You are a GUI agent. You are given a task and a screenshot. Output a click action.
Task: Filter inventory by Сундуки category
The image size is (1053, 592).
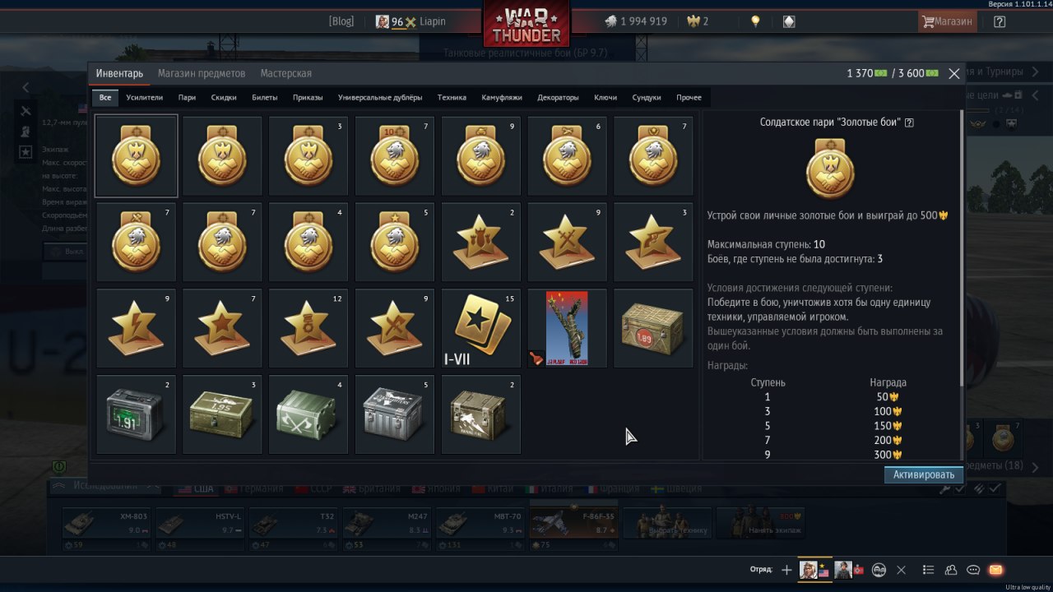point(647,97)
